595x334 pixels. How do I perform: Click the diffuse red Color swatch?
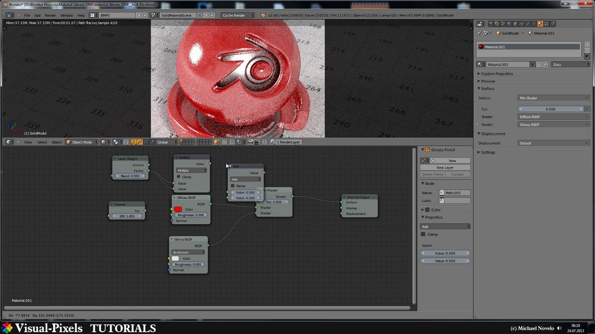coord(178,209)
